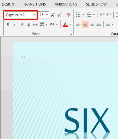Screen dimensions: 118x139
Task: Clear all formatting with the eraser icon
Action: pyautogui.click(x=69, y=15)
